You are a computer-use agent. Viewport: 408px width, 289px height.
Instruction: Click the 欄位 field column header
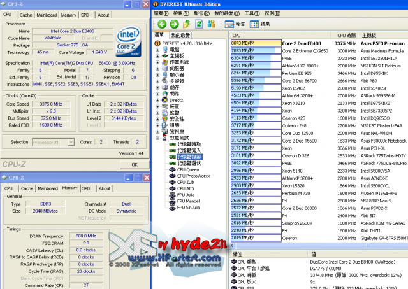(x=268, y=254)
